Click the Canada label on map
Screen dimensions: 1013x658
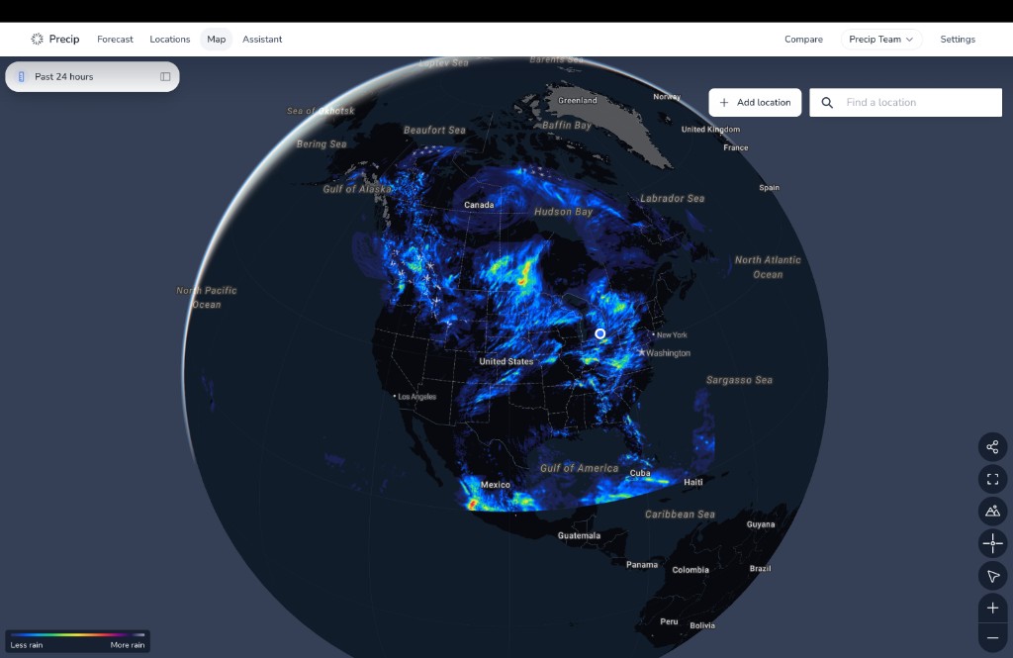(x=479, y=205)
